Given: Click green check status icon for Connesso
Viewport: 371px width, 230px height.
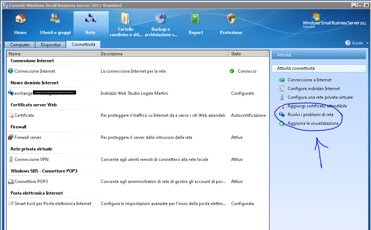Looking at the screenshot, I should (232, 71).
